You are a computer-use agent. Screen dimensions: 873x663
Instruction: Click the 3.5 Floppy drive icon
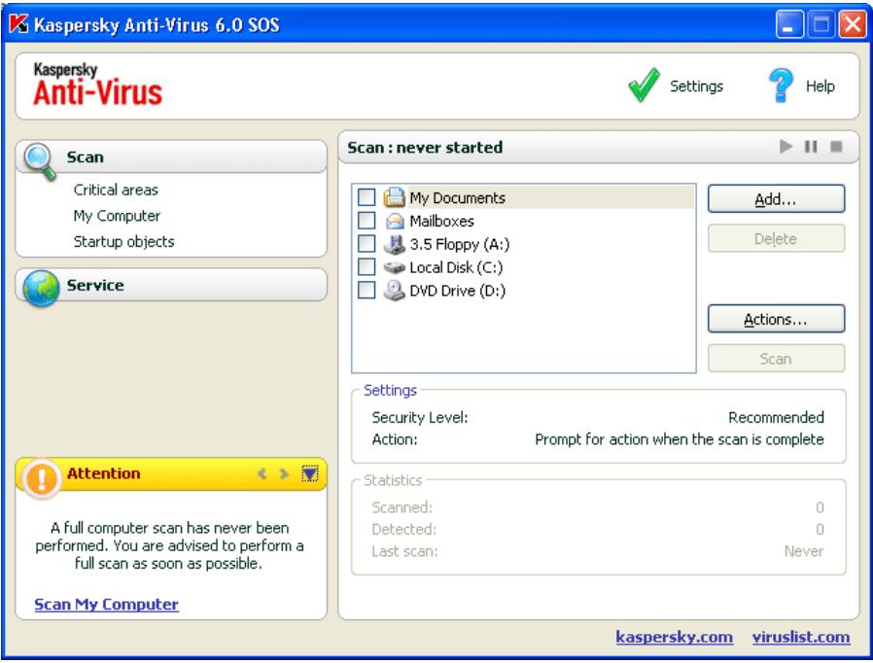tap(394, 244)
